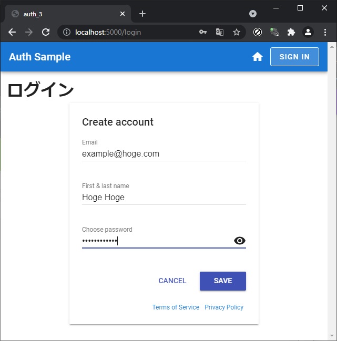Click the address bar URL localhost:5000/login
This screenshot has height=341, width=337.
pyautogui.click(x=108, y=32)
